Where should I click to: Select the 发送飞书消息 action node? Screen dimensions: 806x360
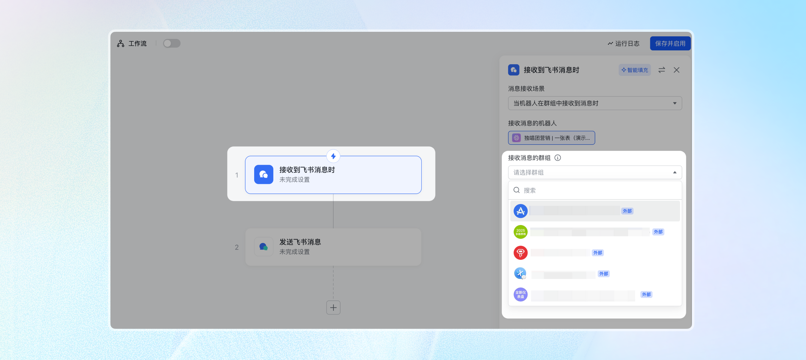tap(333, 247)
